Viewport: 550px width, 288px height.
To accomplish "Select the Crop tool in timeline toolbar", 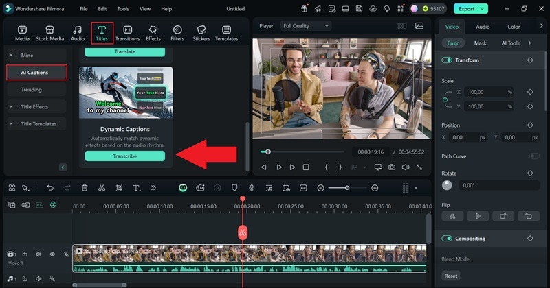I will pyautogui.click(x=119, y=188).
